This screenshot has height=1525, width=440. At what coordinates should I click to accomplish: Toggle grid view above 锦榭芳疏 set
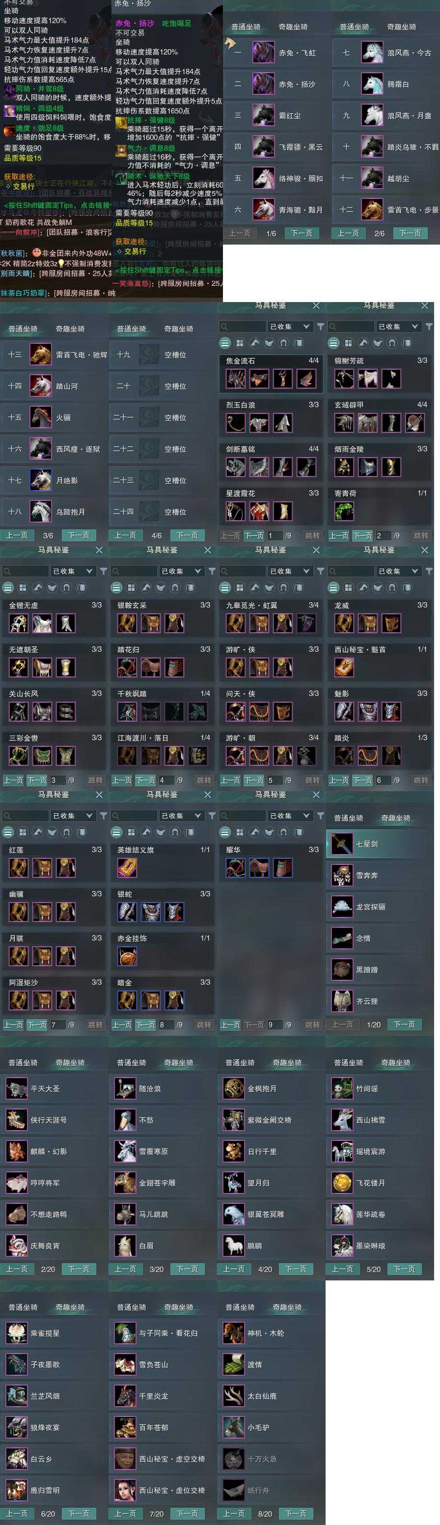pos(348,343)
